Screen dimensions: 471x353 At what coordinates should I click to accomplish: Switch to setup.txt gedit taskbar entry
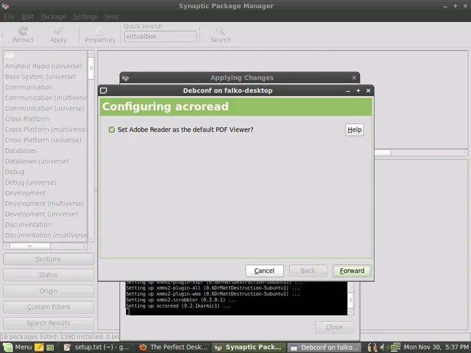(98, 347)
